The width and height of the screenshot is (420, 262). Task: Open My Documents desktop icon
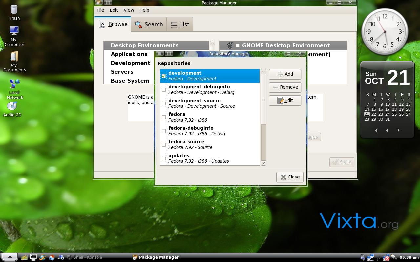point(14,62)
